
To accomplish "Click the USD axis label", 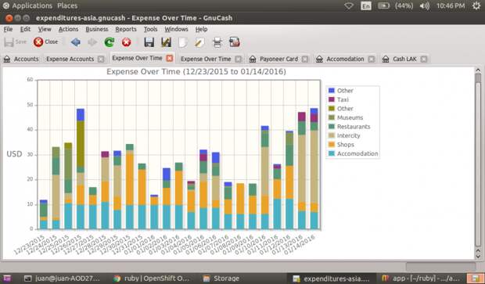I will pyautogui.click(x=14, y=154).
